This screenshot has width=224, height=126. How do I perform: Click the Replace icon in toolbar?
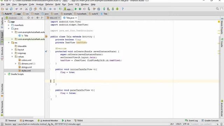coord(45,9)
